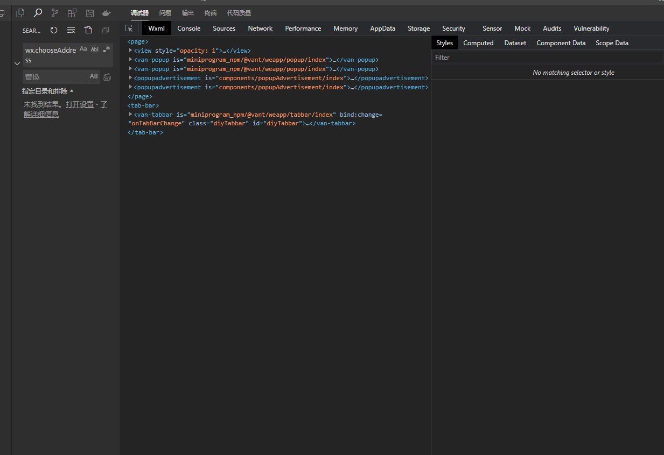Viewport: 664px width, 455px height.
Task: Switch to the Computed tab
Action: 478,43
